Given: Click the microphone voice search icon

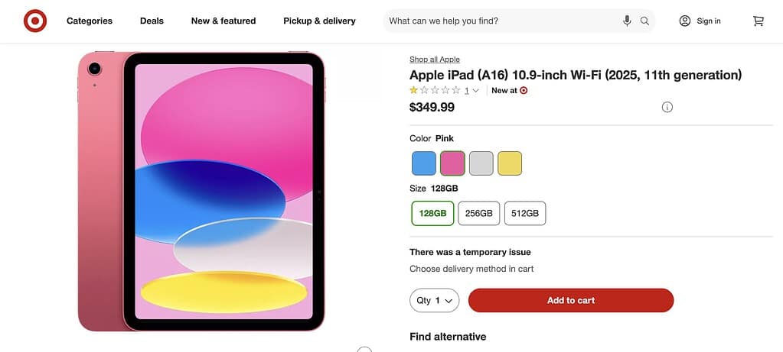Looking at the screenshot, I should [627, 21].
